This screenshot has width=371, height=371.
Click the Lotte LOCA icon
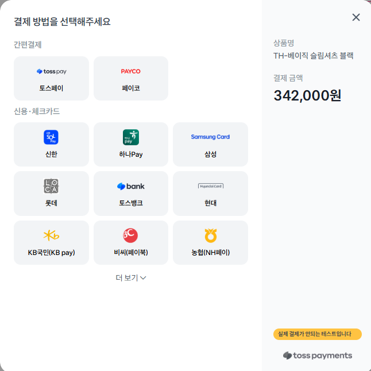[x=51, y=186]
